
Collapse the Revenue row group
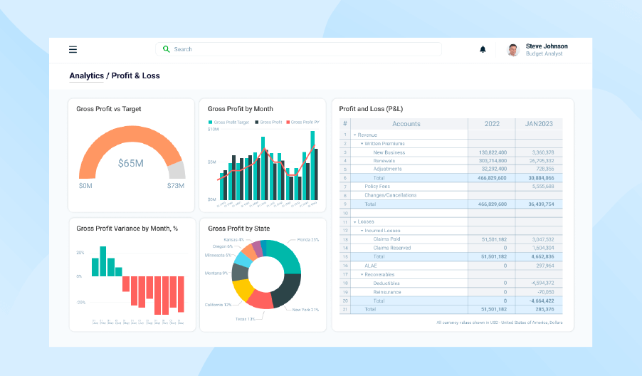pos(355,135)
